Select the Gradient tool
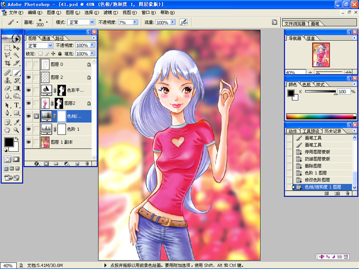Viewport: 359px width, 269px height. 16,88
